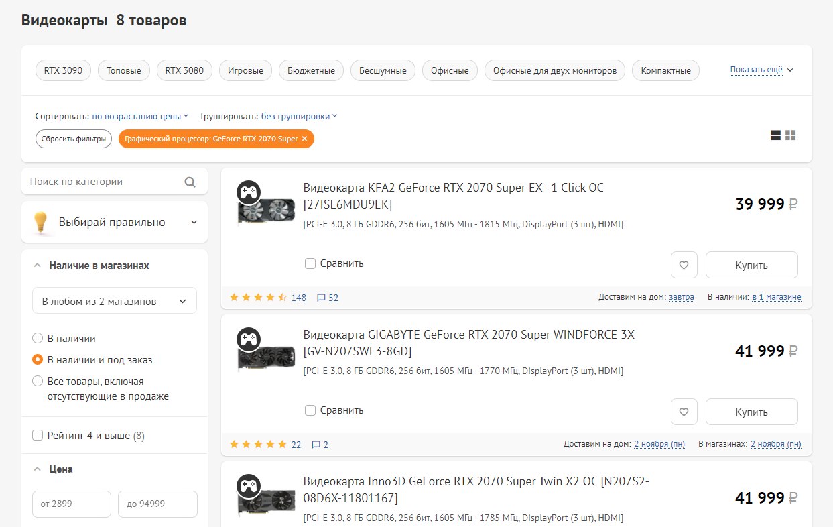
Task: Switch to list view layout icon
Action: [776, 135]
